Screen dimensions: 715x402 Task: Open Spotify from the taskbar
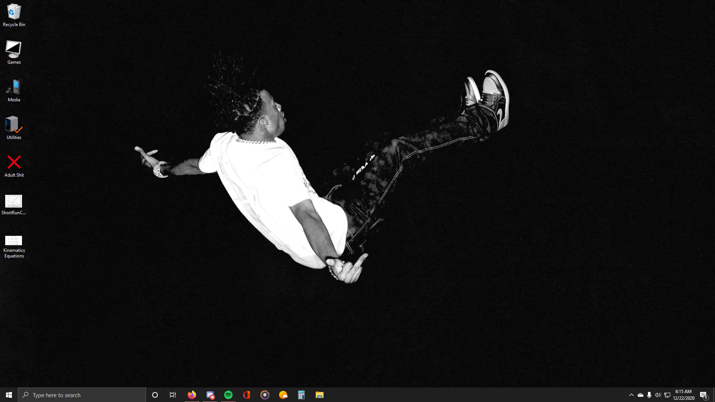coord(228,395)
